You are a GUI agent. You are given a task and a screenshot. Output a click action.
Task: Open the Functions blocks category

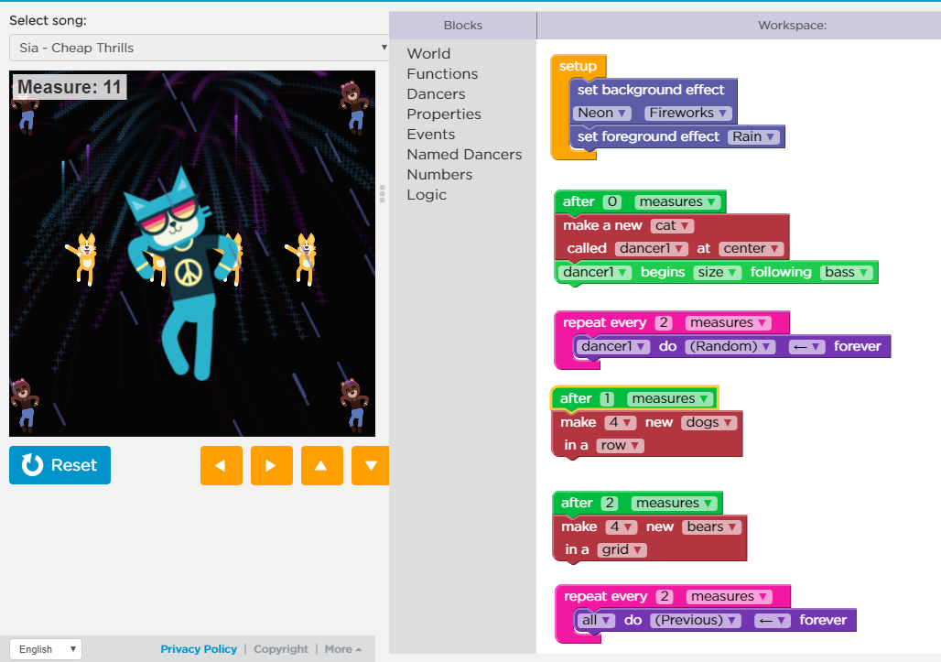442,74
